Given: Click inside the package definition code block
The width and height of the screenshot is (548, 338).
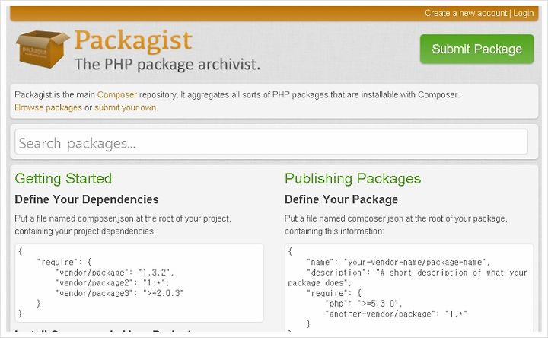Looking at the screenshot, I should (x=409, y=287).
